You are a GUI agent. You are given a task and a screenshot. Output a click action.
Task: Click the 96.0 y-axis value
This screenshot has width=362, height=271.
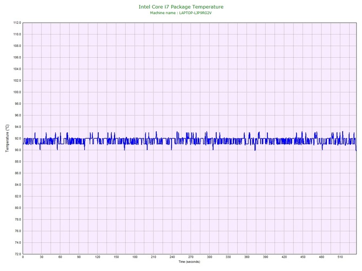point(18,115)
